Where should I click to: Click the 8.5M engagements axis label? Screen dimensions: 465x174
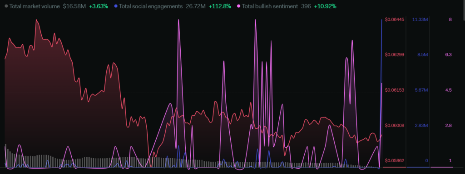pos(422,55)
